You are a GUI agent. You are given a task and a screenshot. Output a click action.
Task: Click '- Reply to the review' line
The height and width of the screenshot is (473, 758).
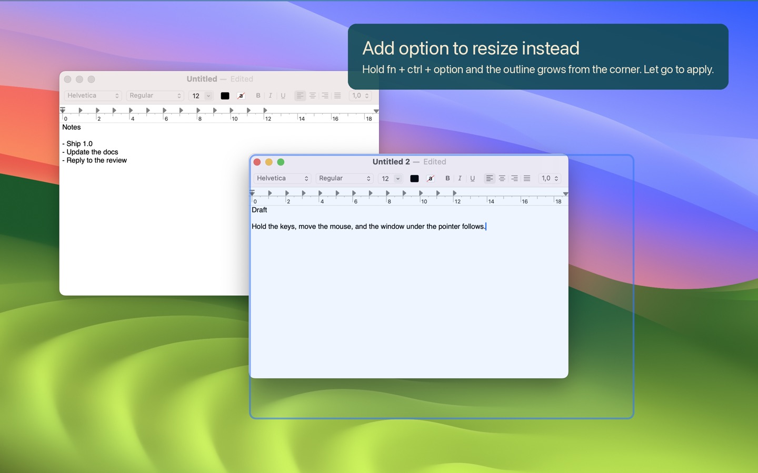pyautogui.click(x=94, y=160)
